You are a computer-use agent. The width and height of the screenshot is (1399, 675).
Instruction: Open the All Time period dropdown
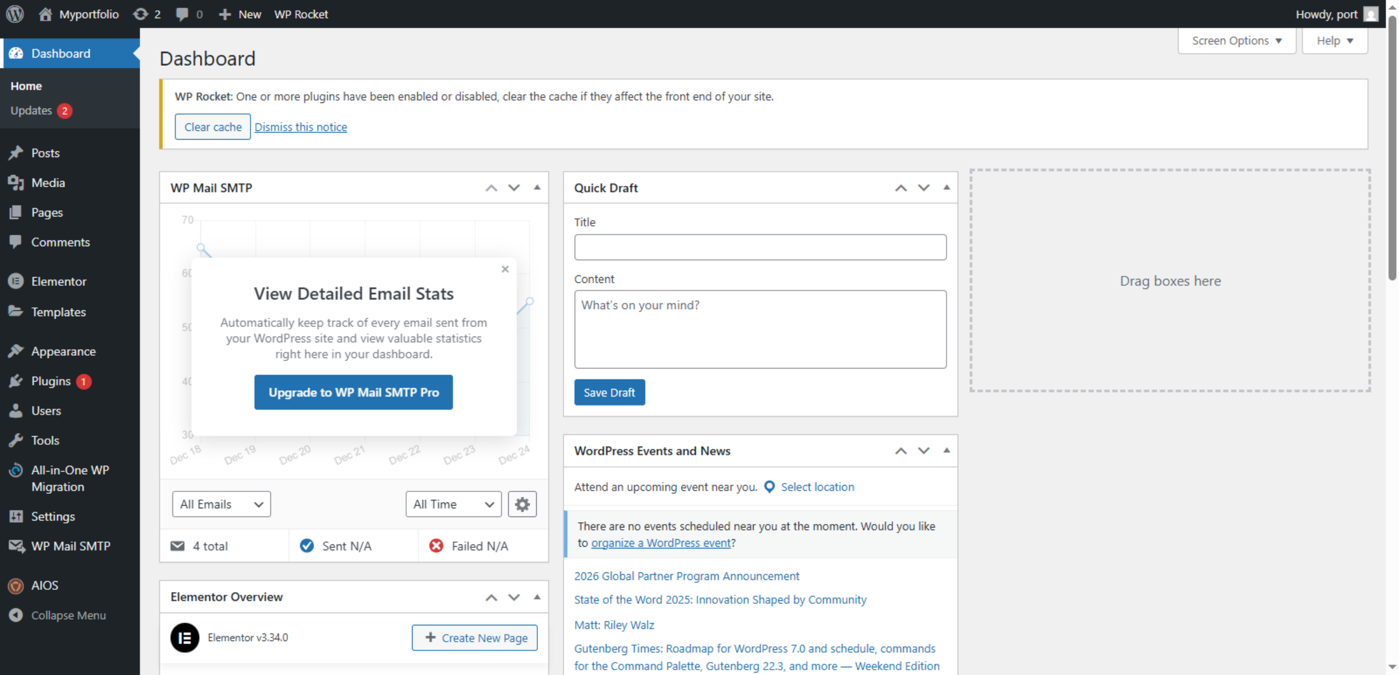pyautogui.click(x=453, y=504)
